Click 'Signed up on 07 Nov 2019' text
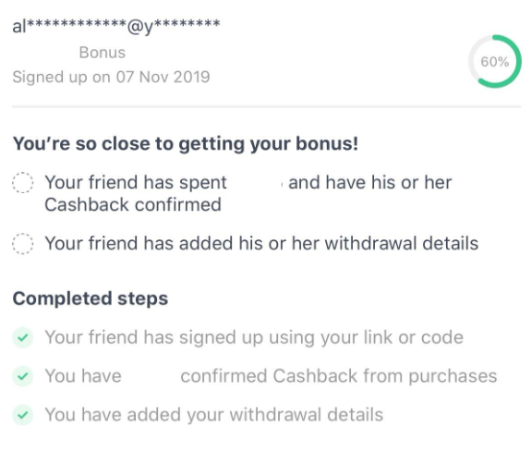 111,77
